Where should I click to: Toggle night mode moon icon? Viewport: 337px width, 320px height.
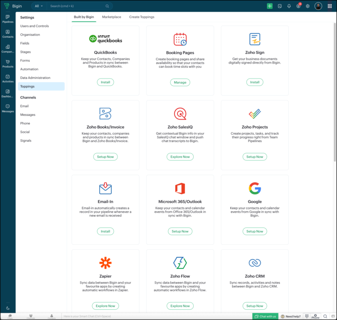(x=8, y=308)
